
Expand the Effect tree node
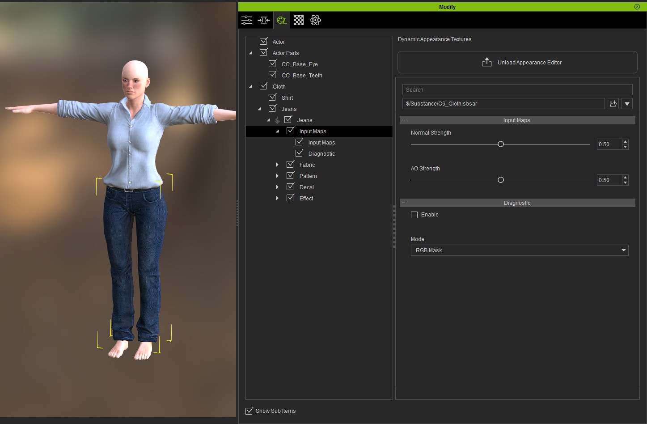coord(277,199)
